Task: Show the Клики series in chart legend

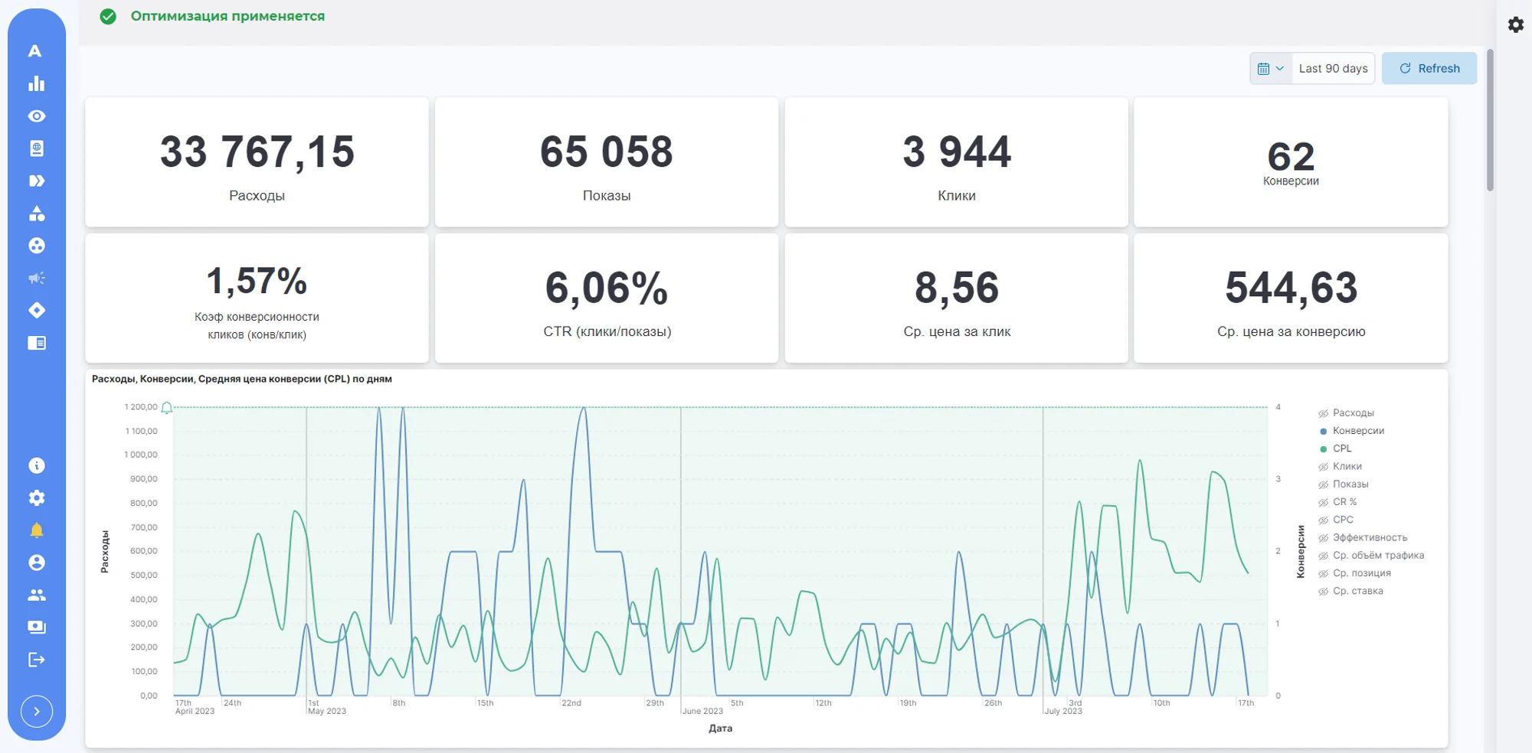Action: tap(1340, 466)
